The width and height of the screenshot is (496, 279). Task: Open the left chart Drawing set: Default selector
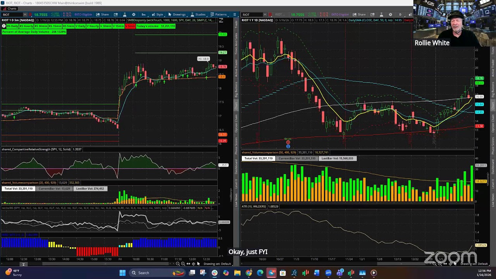[217, 264]
